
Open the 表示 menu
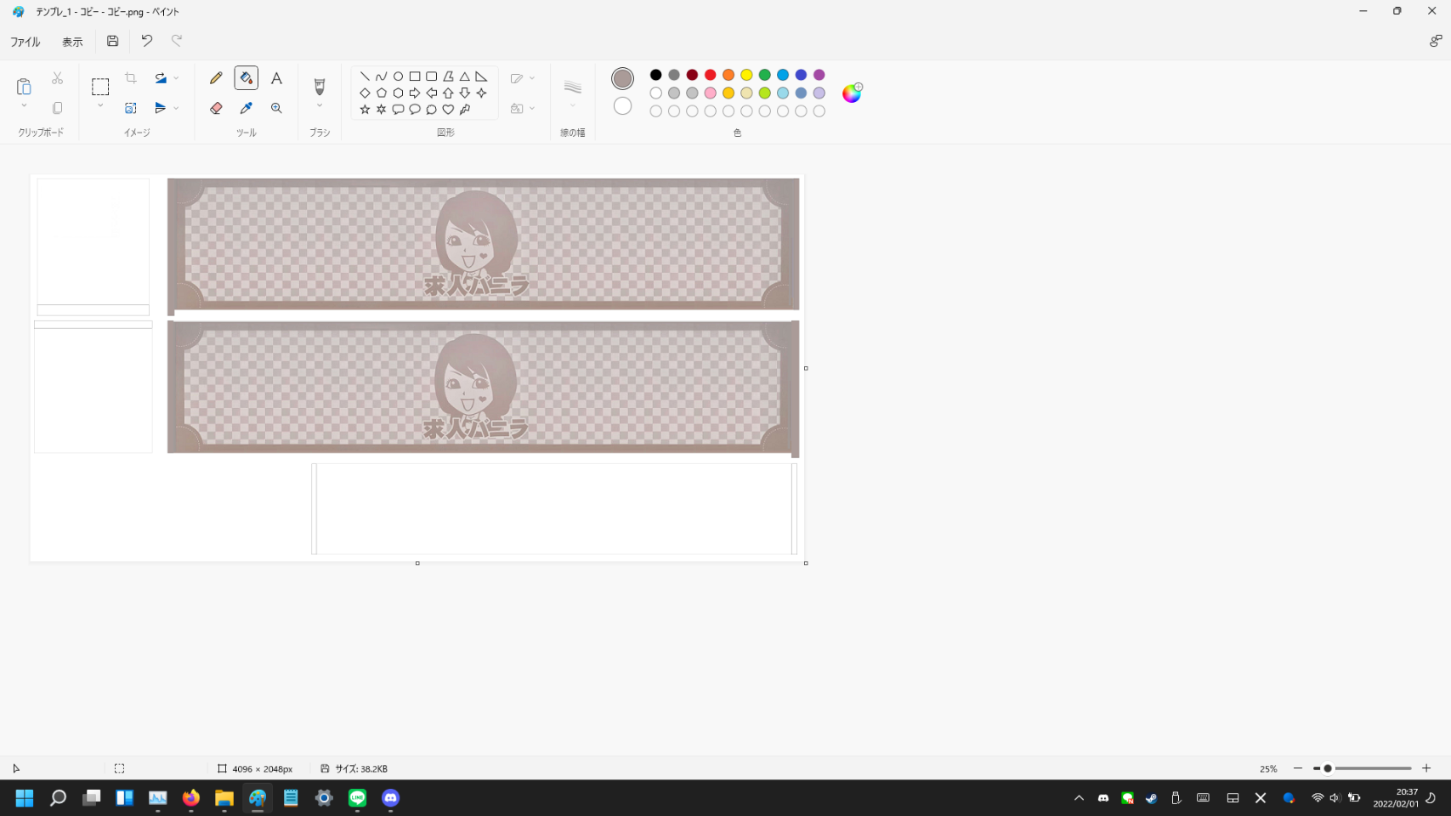tap(72, 42)
